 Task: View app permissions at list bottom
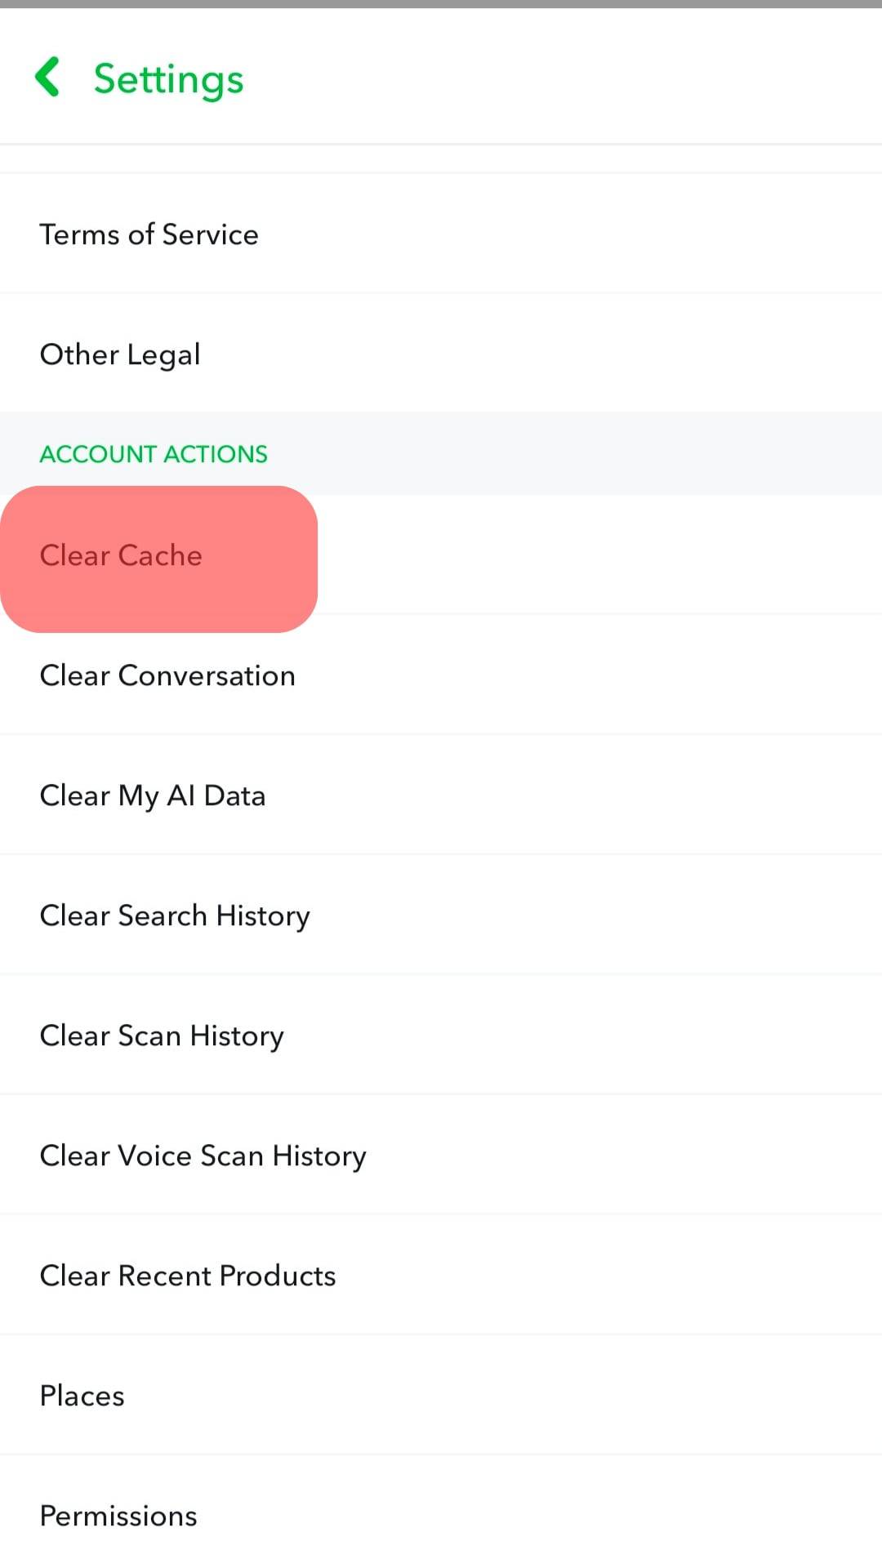point(118,1517)
